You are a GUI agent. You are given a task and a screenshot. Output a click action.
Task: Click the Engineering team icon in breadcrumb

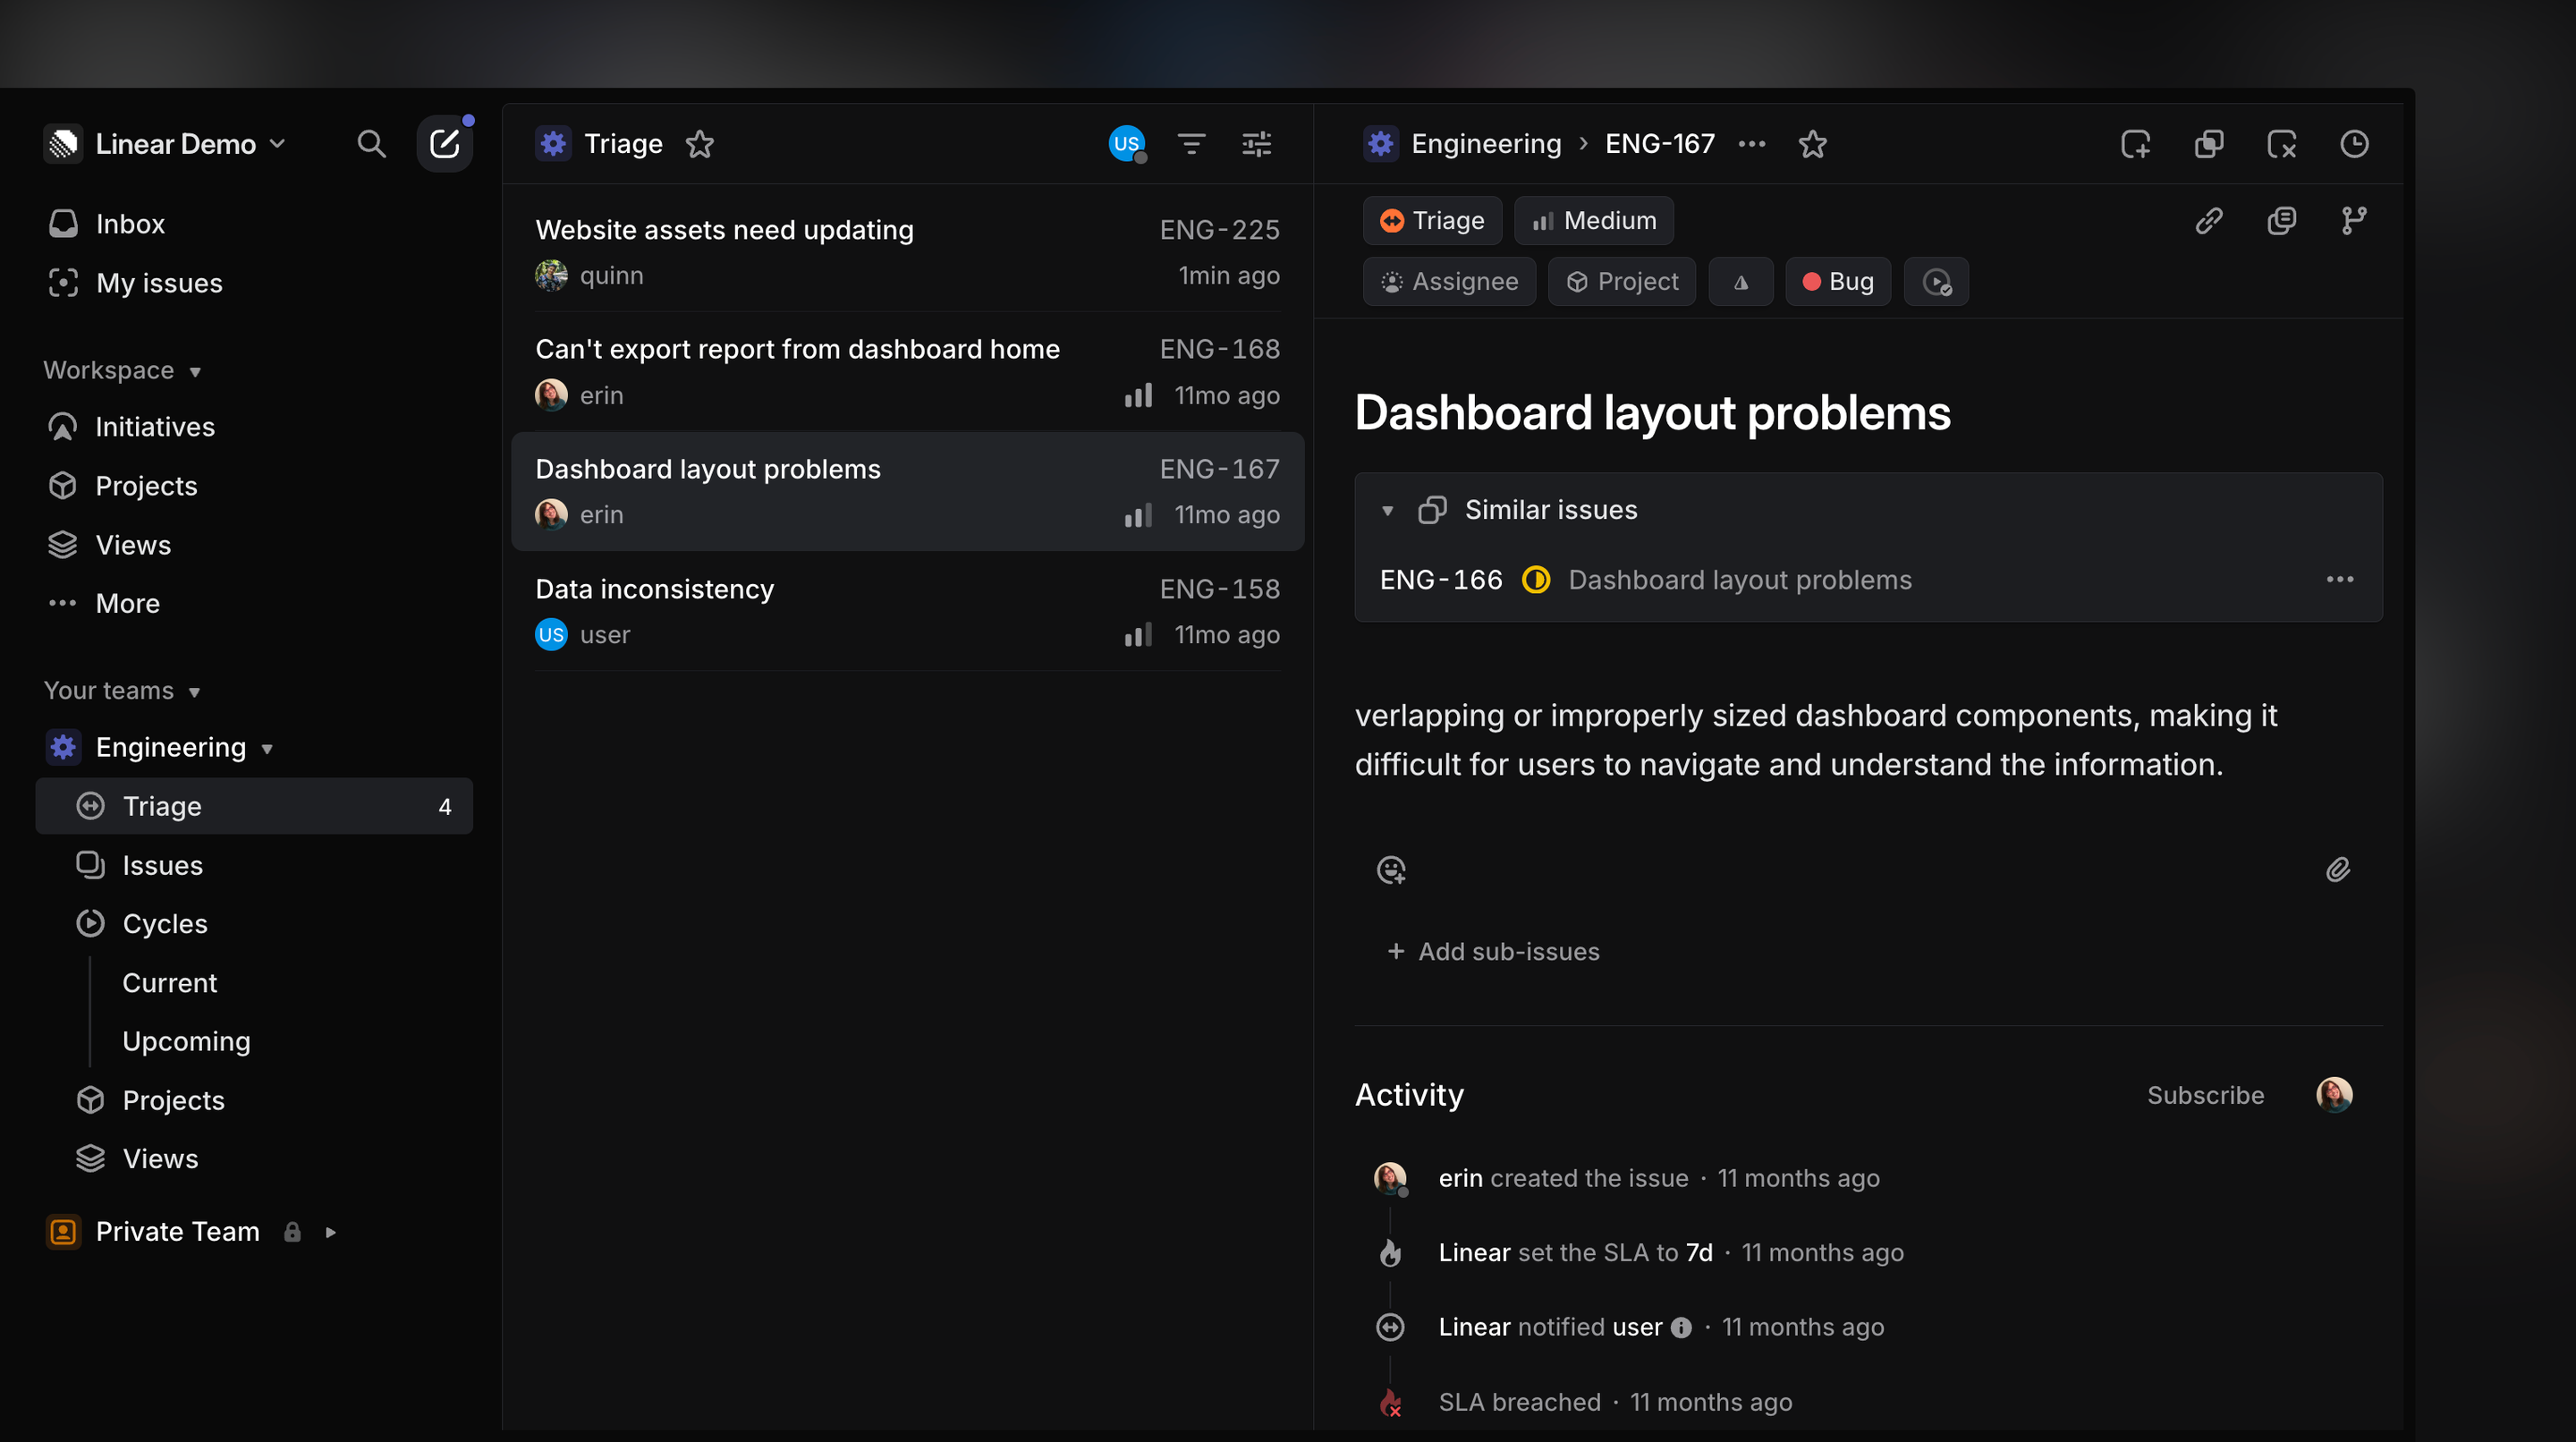tap(1381, 144)
